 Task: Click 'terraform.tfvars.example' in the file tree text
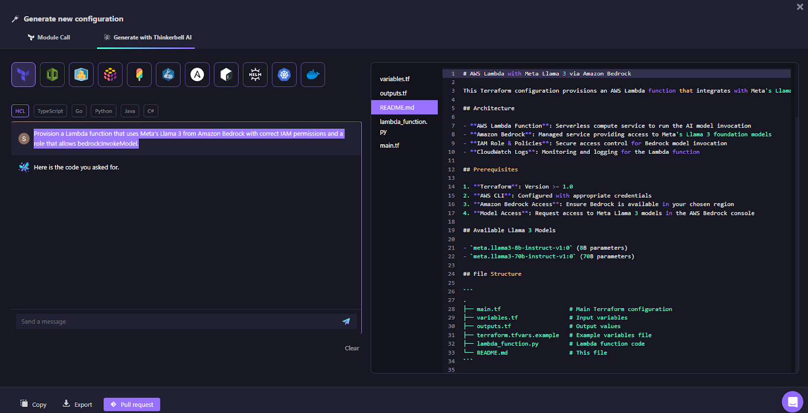(518, 335)
